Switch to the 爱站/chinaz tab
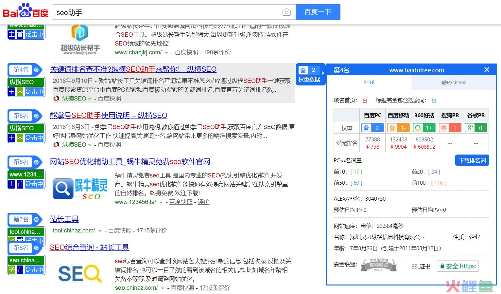Image resolution: width=501 pixels, height=294 pixels. (454, 83)
